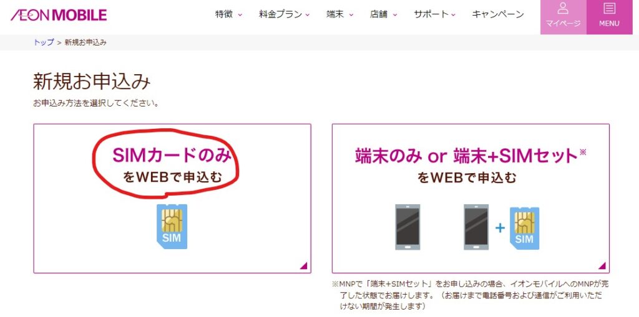Select SIMカードのみ をWEBで申込む heading

coord(172,166)
